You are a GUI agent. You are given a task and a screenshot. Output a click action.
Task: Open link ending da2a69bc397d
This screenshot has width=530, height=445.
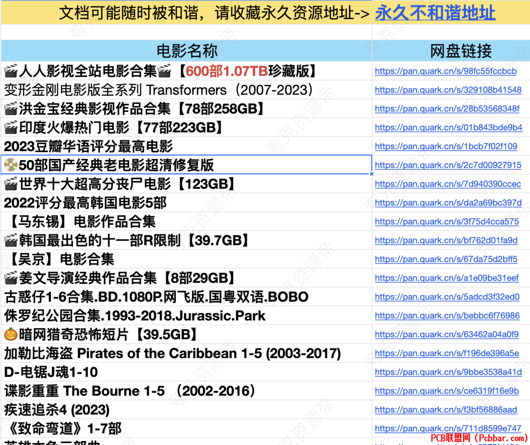coord(448,203)
